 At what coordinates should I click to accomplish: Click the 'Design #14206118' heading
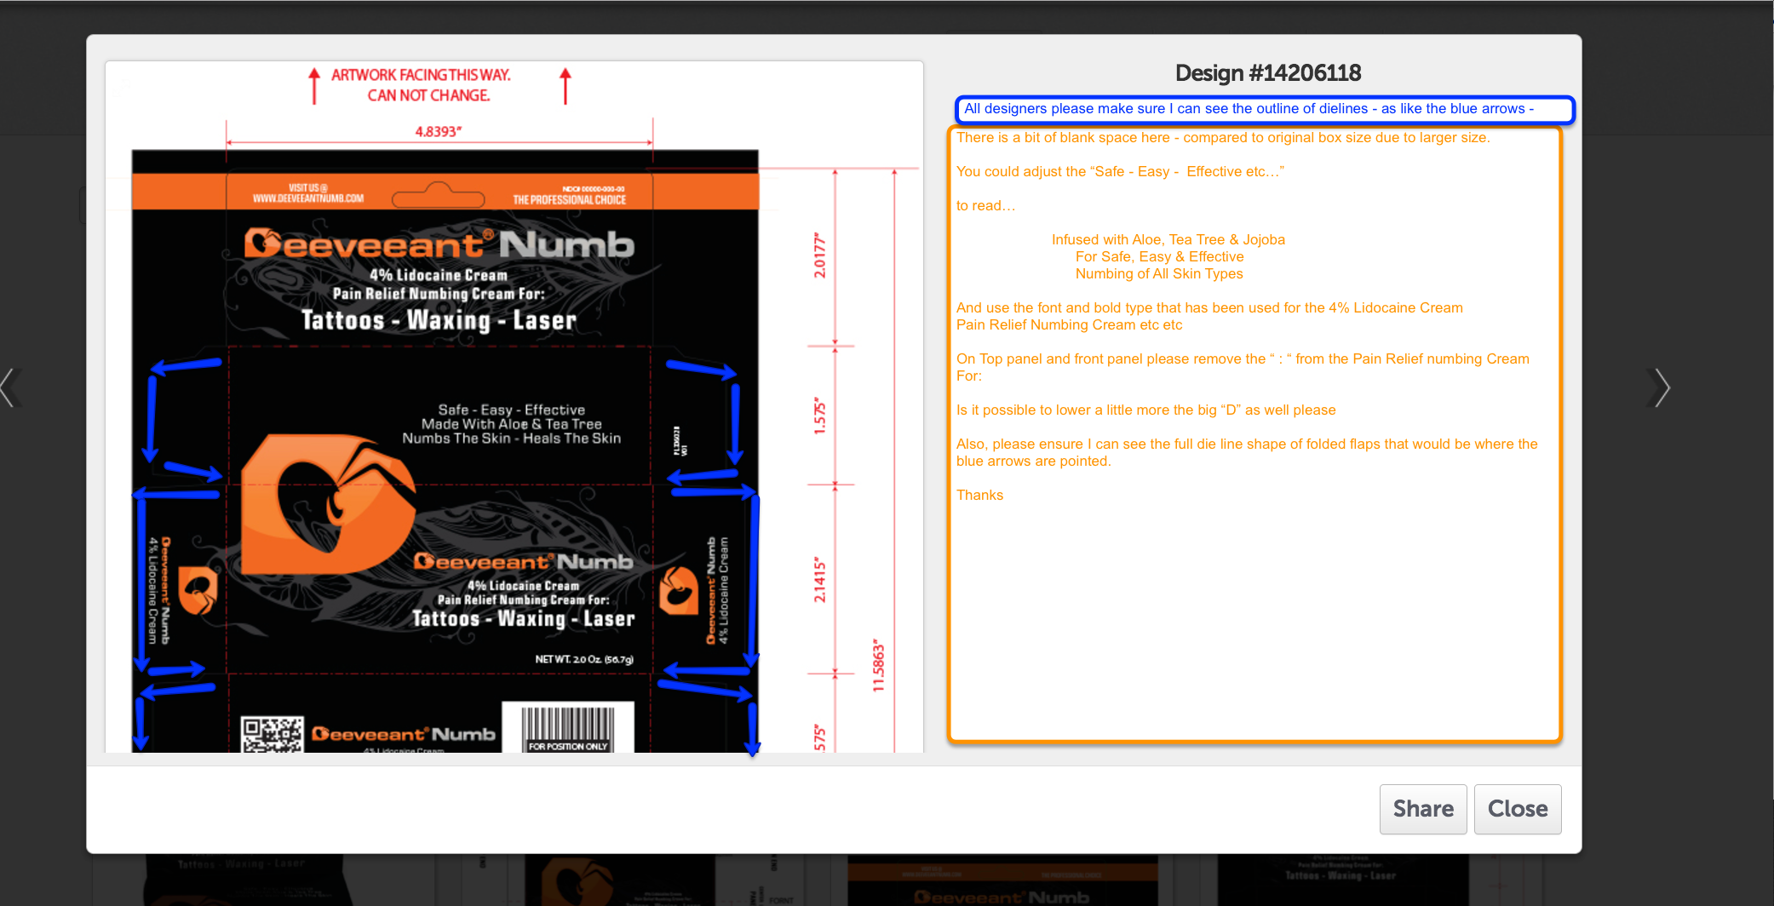click(1267, 73)
